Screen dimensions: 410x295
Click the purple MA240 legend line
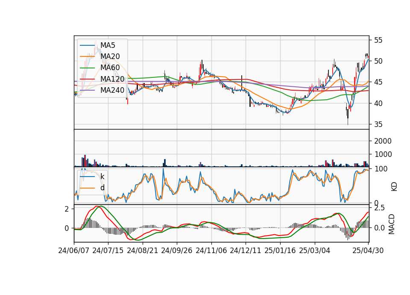[87, 90]
